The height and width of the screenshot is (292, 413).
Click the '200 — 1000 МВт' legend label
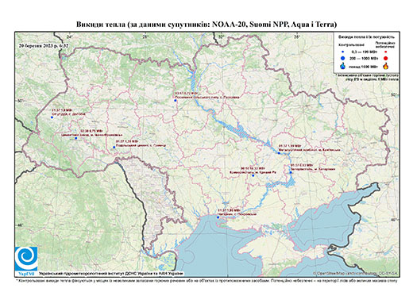point(365,58)
